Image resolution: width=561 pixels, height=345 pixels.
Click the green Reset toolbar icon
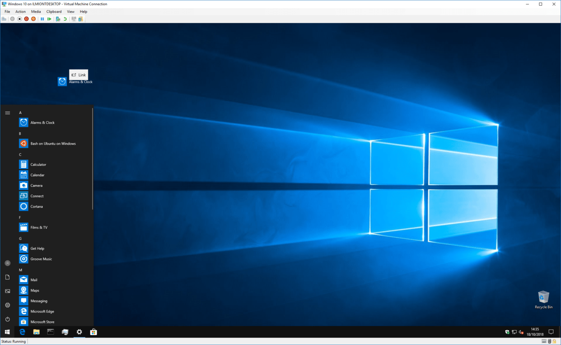pos(49,19)
